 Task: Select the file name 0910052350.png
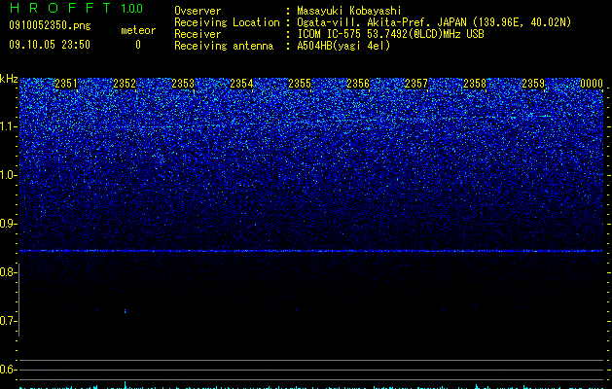[x=50, y=26]
